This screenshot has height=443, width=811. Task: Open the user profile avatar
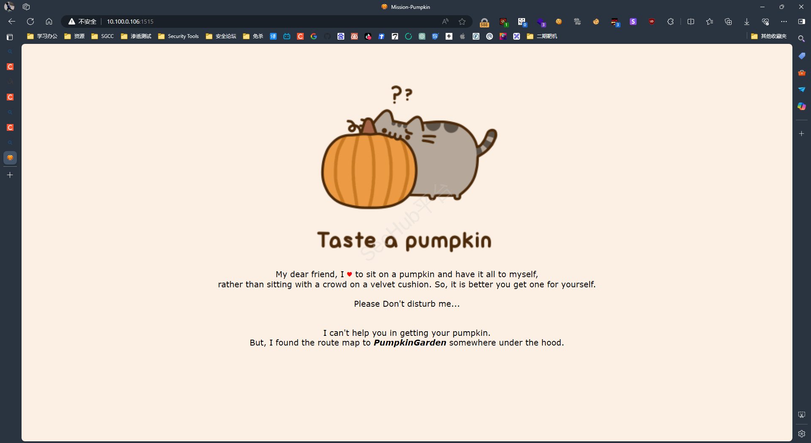[x=9, y=7]
